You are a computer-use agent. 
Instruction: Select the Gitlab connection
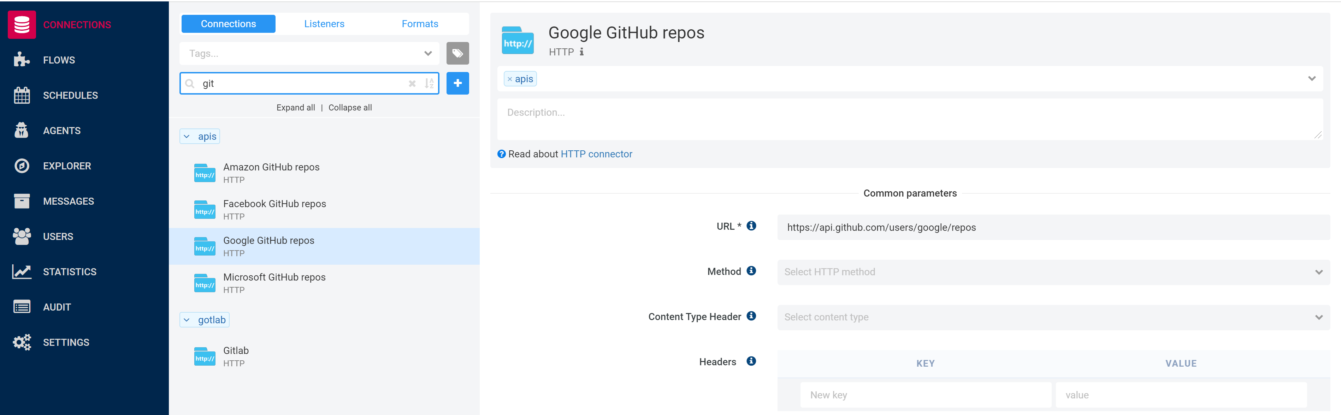pyautogui.click(x=324, y=356)
